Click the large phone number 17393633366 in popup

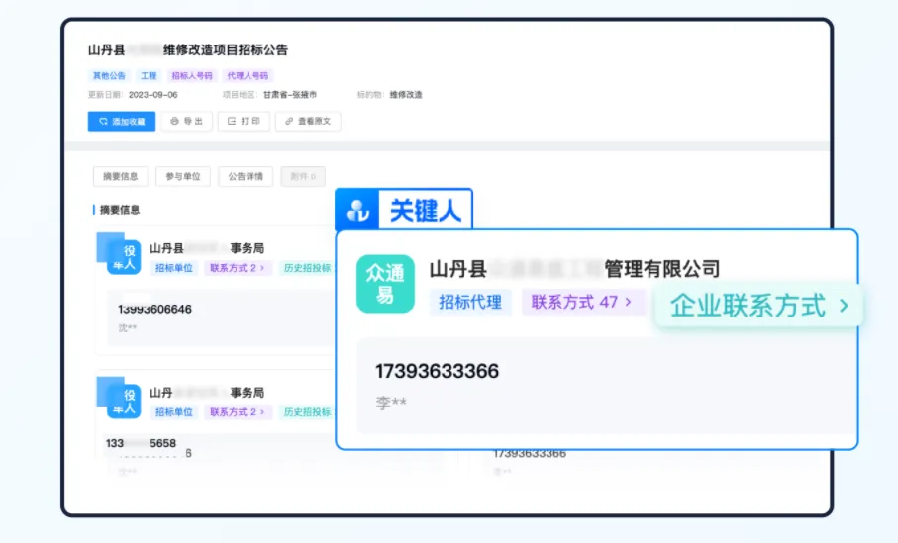437,371
